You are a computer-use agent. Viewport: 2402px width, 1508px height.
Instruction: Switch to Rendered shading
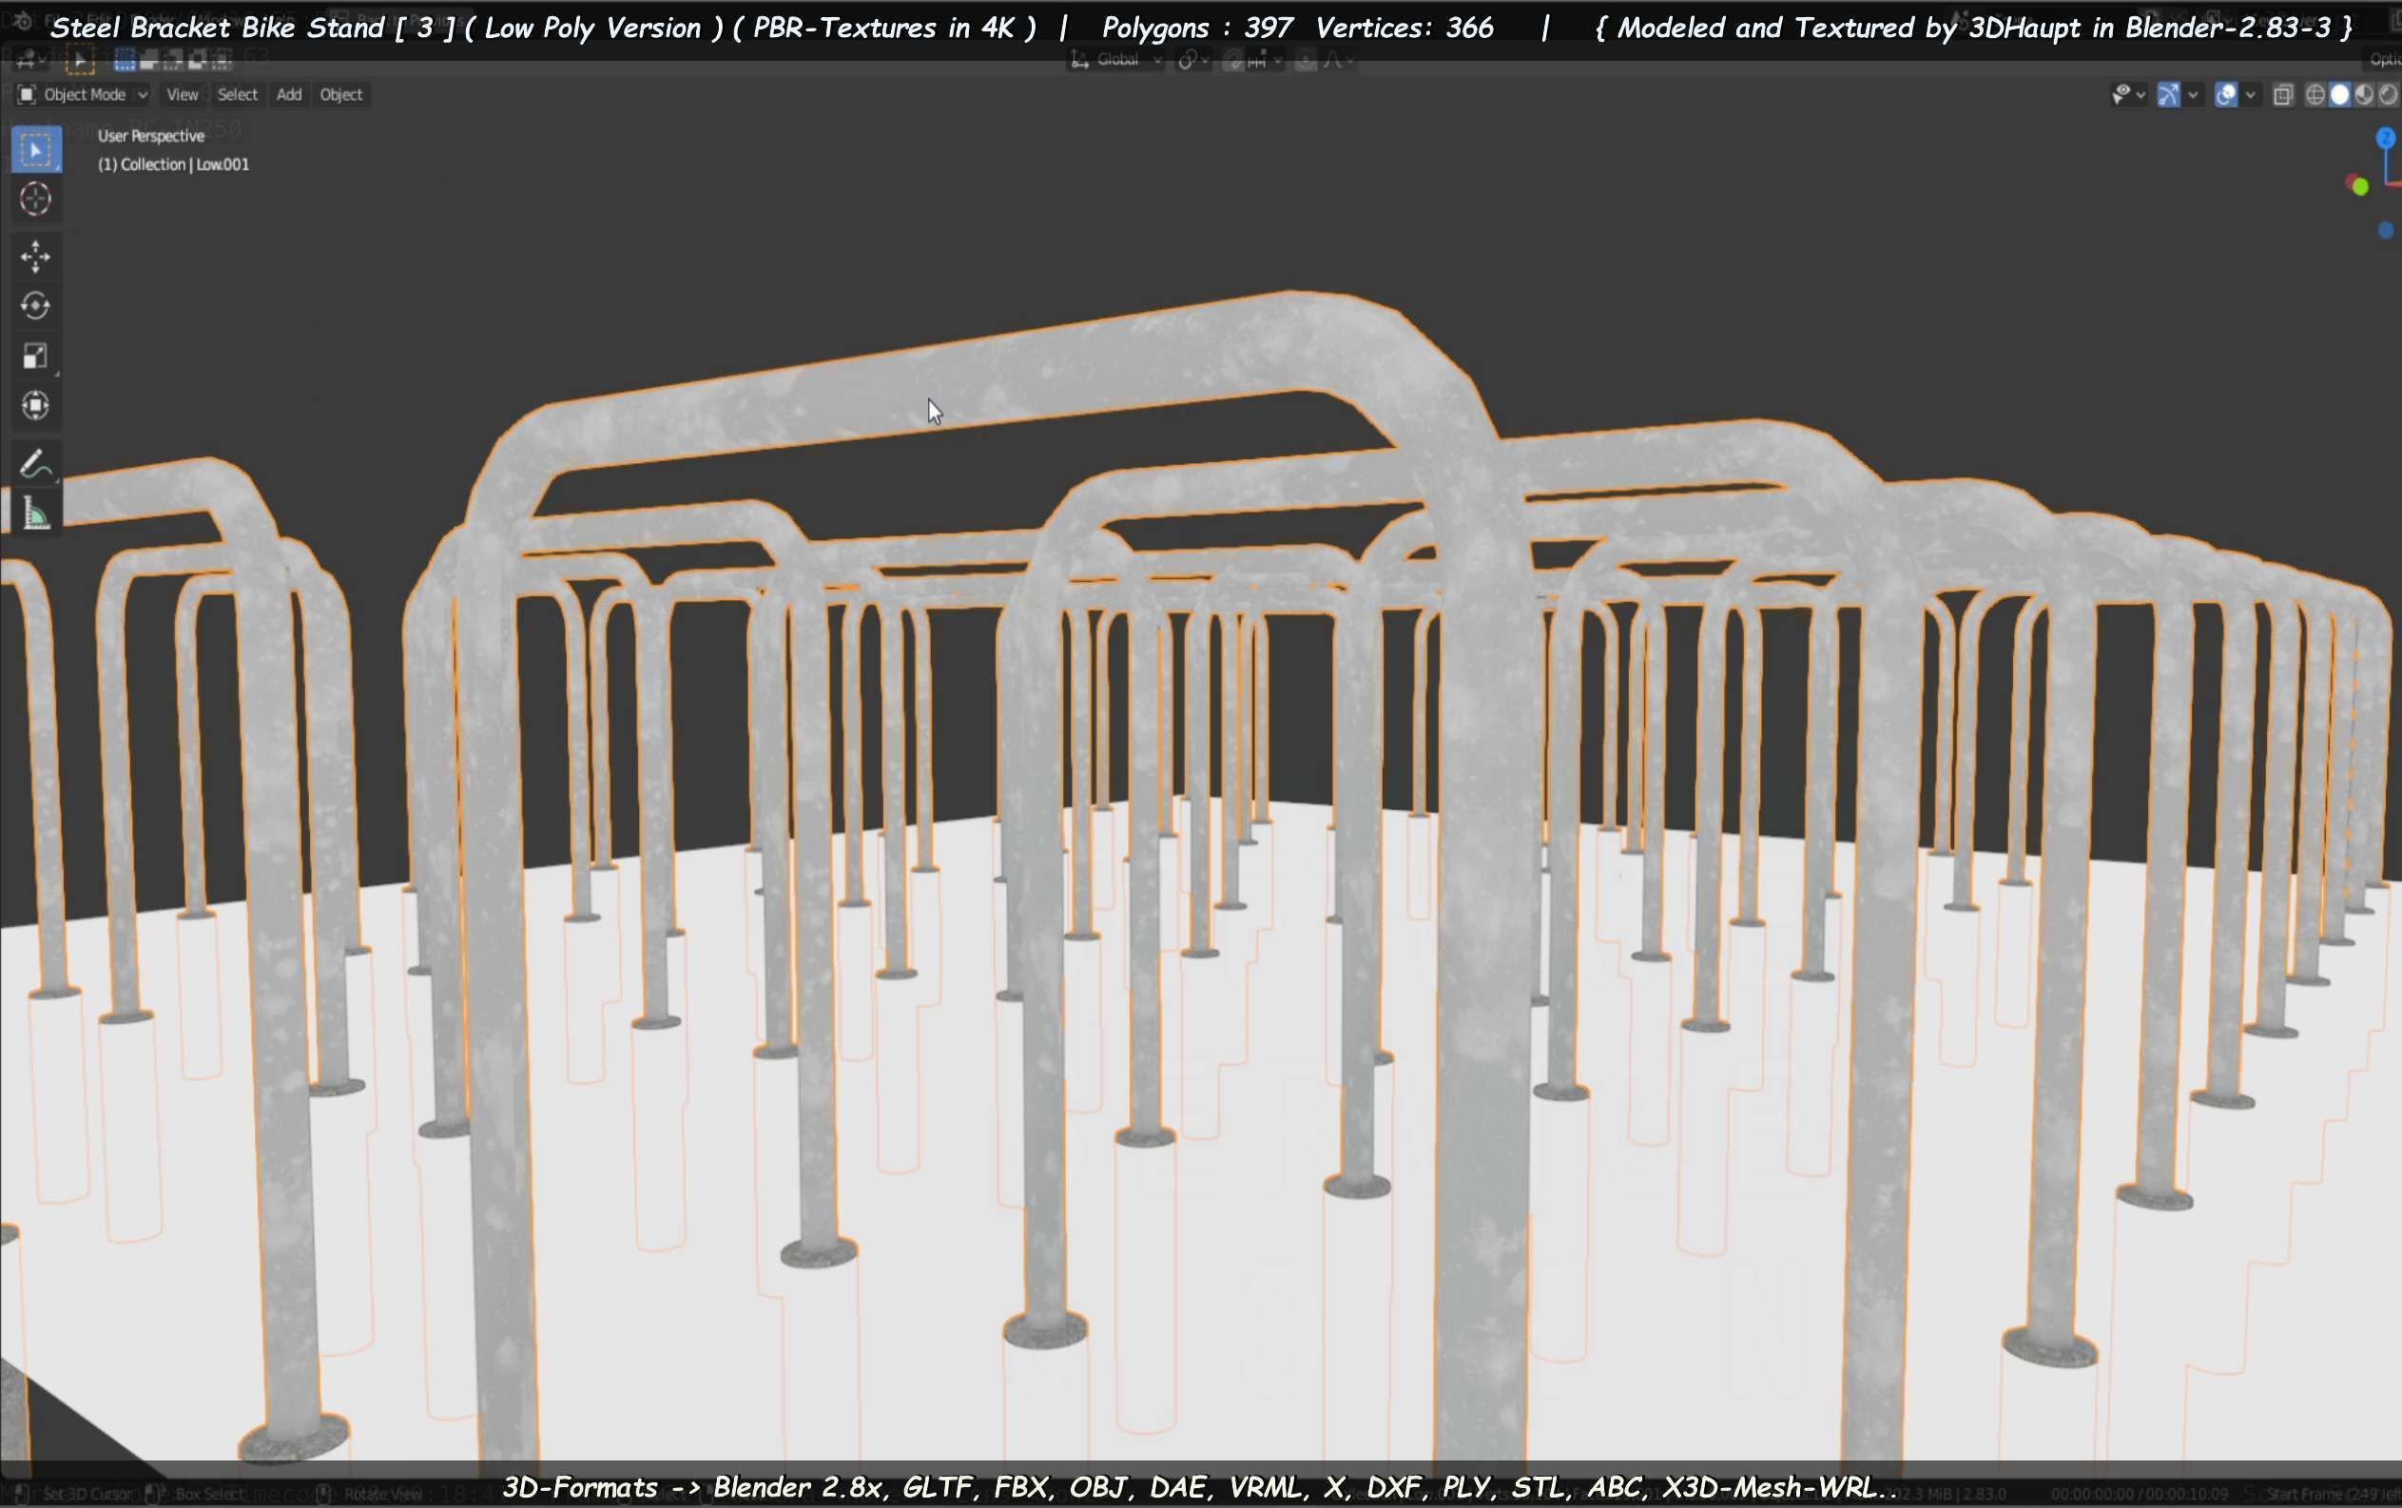2388,95
